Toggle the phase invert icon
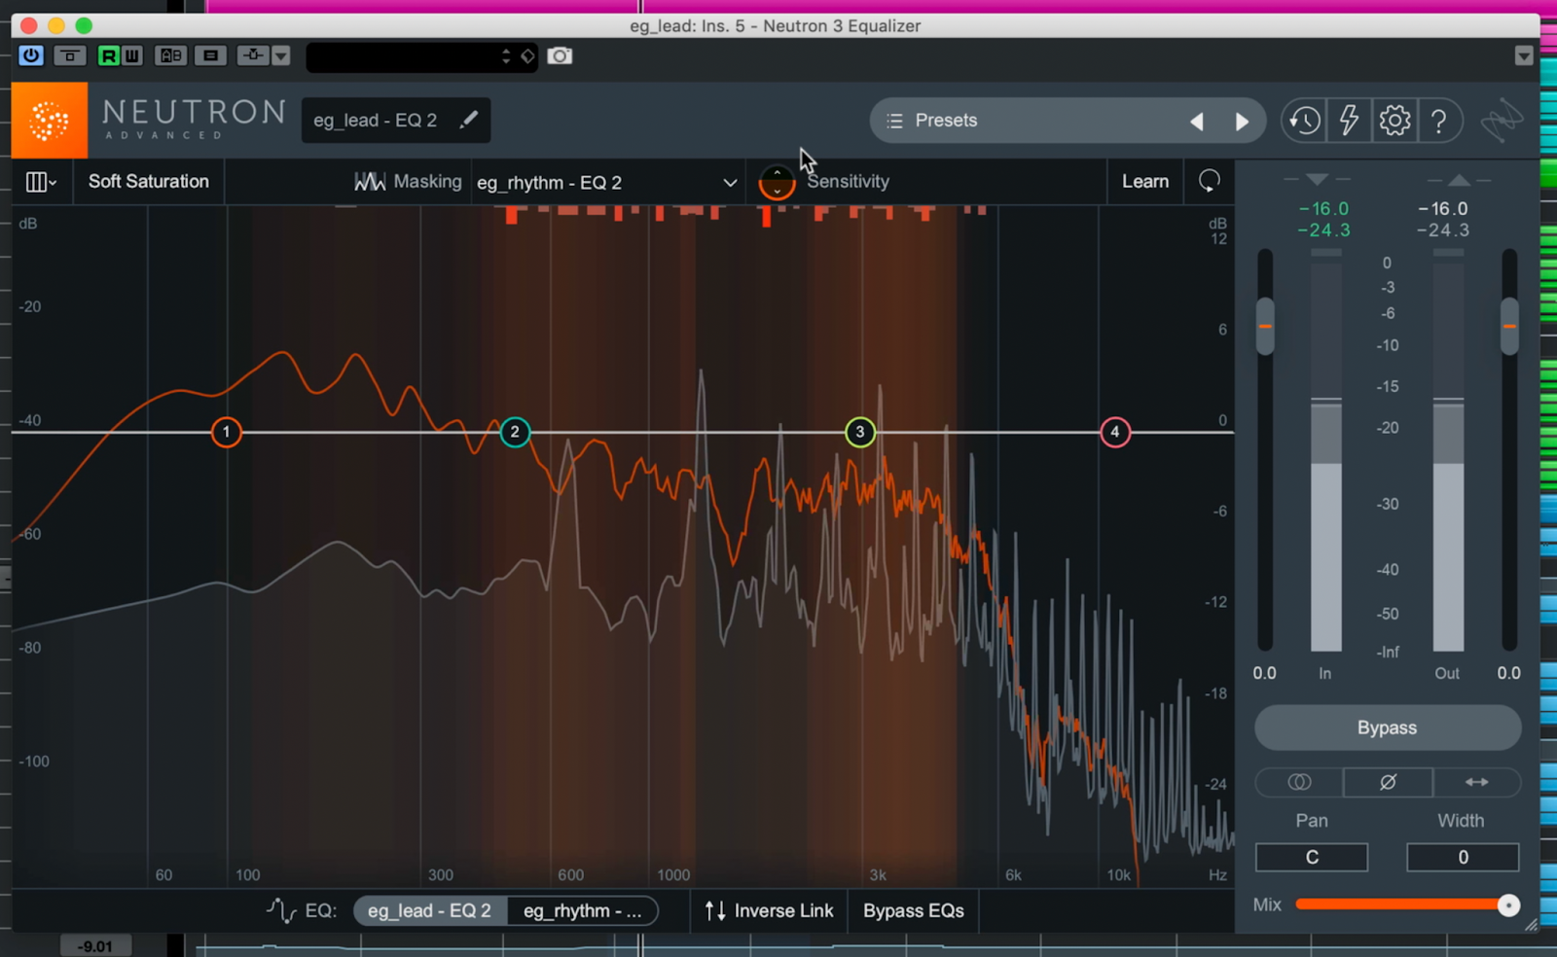This screenshot has width=1557, height=957. coord(1388,782)
